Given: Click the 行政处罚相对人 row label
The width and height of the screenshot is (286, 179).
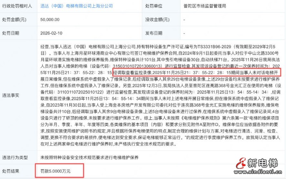Looking at the screenshot, I should (17, 6).
